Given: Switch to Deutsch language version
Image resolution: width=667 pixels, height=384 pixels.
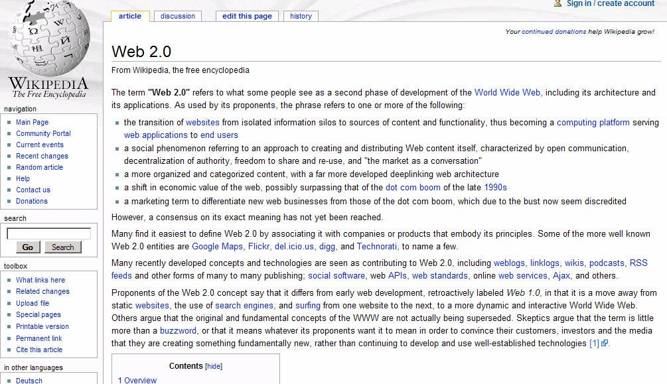Looking at the screenshot, I should (29, 381).
